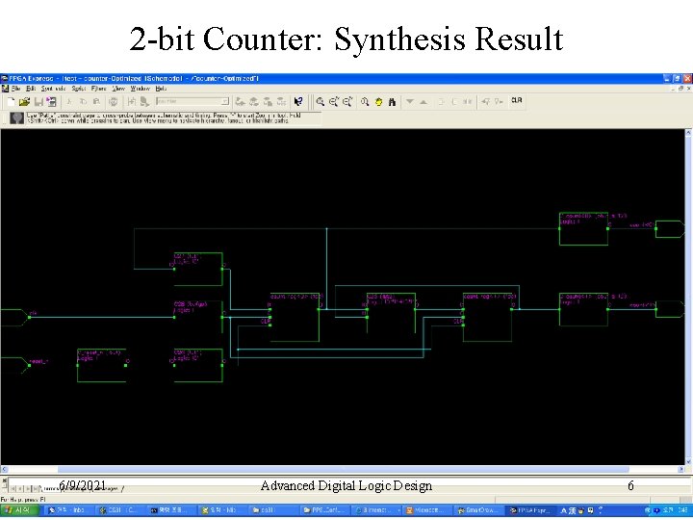Open the Synthesis menu

[x=53, y=89]
